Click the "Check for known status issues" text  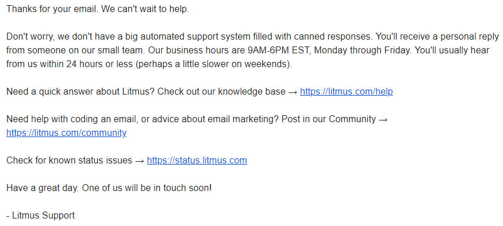(69, 161)
